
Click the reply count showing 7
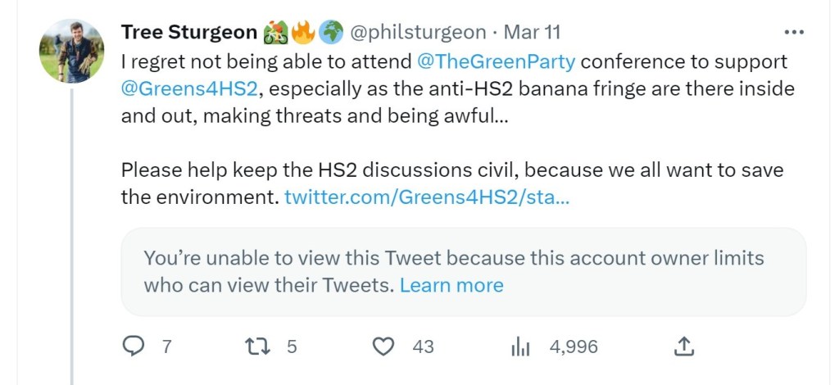pos(167,347)
